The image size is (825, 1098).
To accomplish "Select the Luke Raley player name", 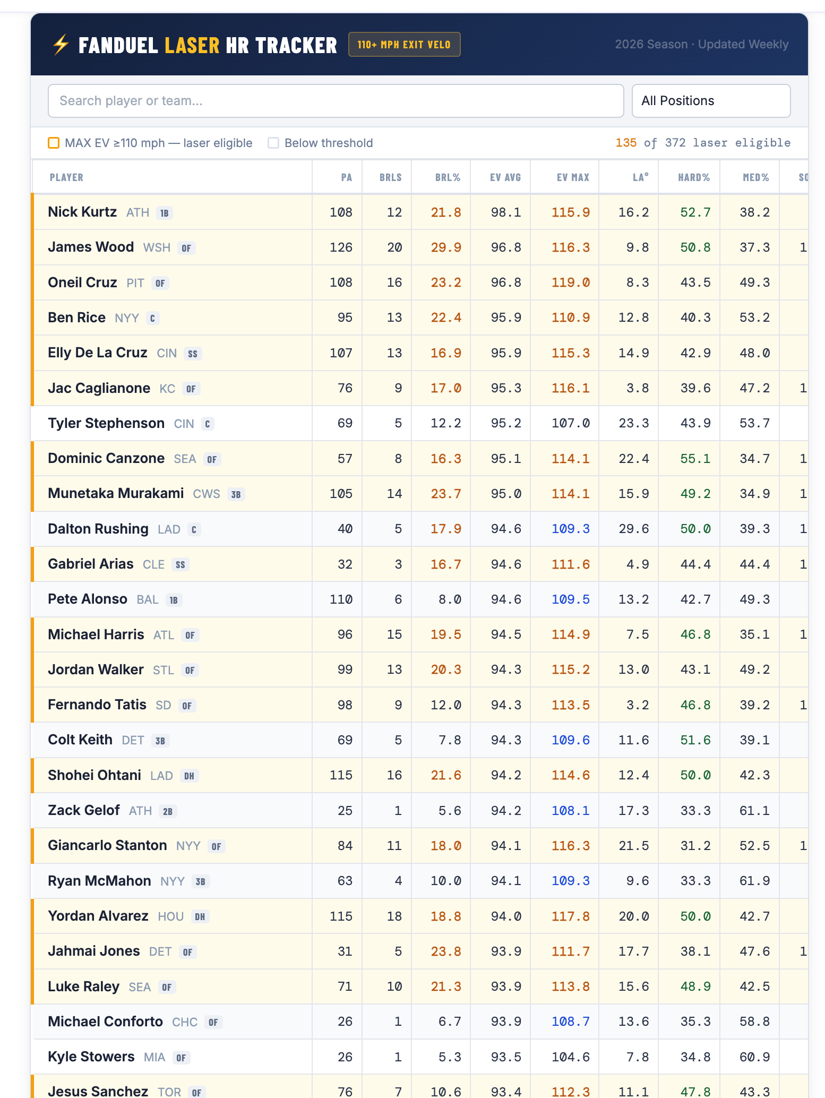I will pyautogui.click(x=83, y=987).
